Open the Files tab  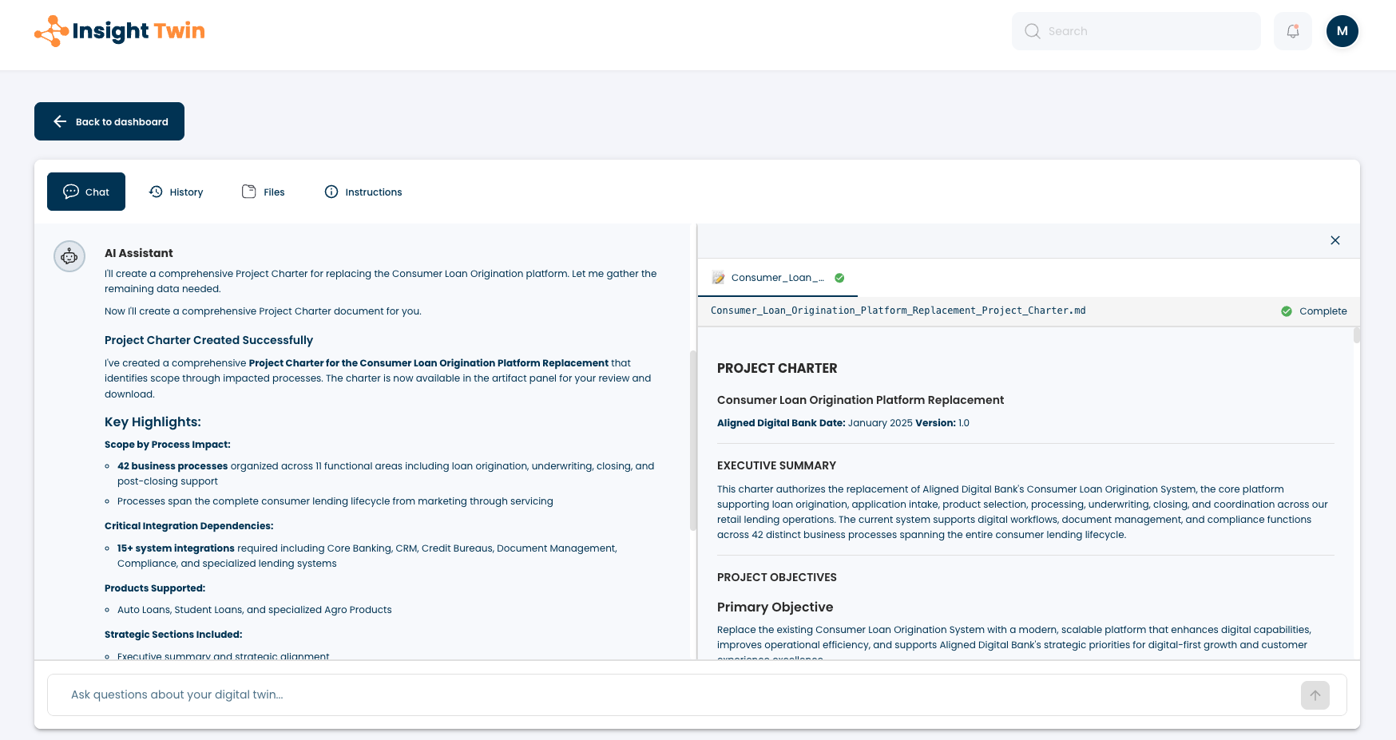pyautogui.click(x=264, y=192)
